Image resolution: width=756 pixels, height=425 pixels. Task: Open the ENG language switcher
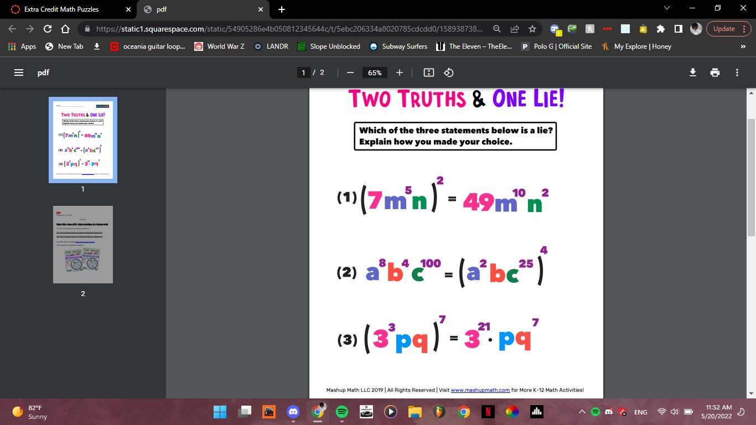click(641, 412)
